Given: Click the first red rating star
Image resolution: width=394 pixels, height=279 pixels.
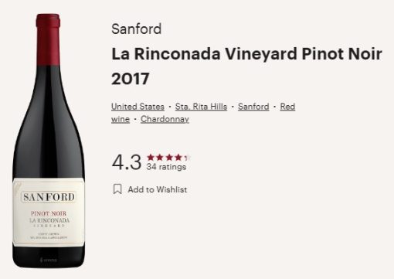Looking at the screenshot, I should [151, 157].
